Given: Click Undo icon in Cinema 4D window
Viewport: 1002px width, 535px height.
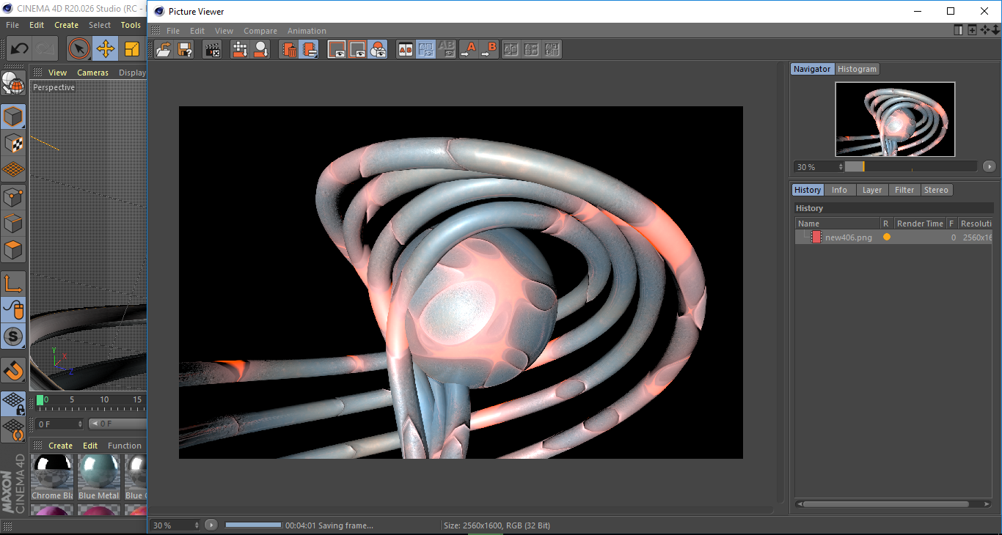Looking at the screenshot, I should click(x=19, y=49).
